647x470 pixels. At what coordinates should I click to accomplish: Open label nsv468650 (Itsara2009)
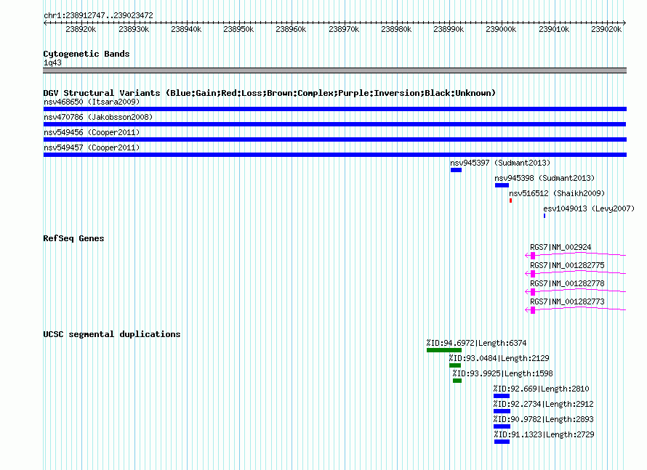pyautogui.click(x=92, y=102)
